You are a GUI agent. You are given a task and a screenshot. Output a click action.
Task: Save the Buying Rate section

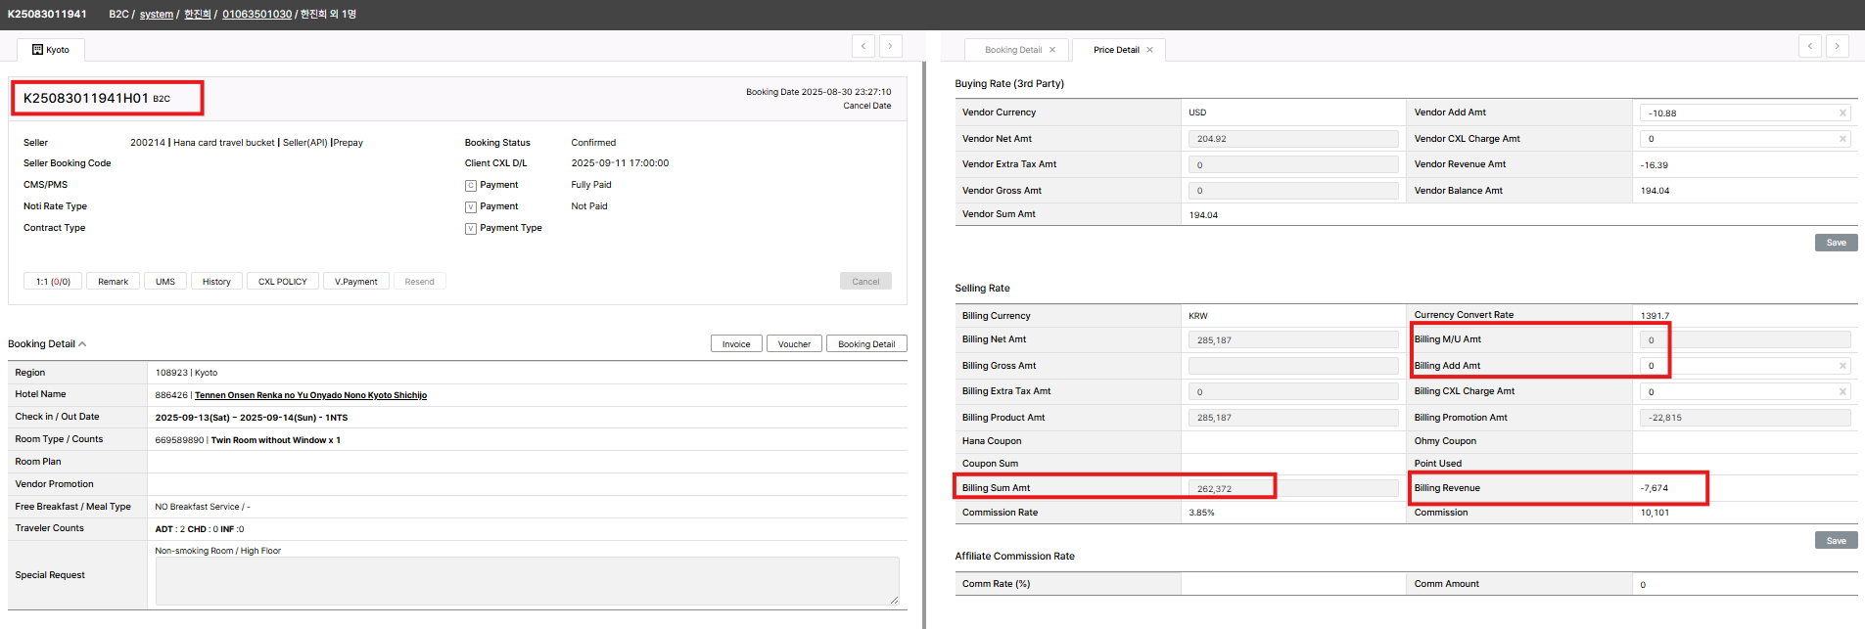click(1835, 243)
